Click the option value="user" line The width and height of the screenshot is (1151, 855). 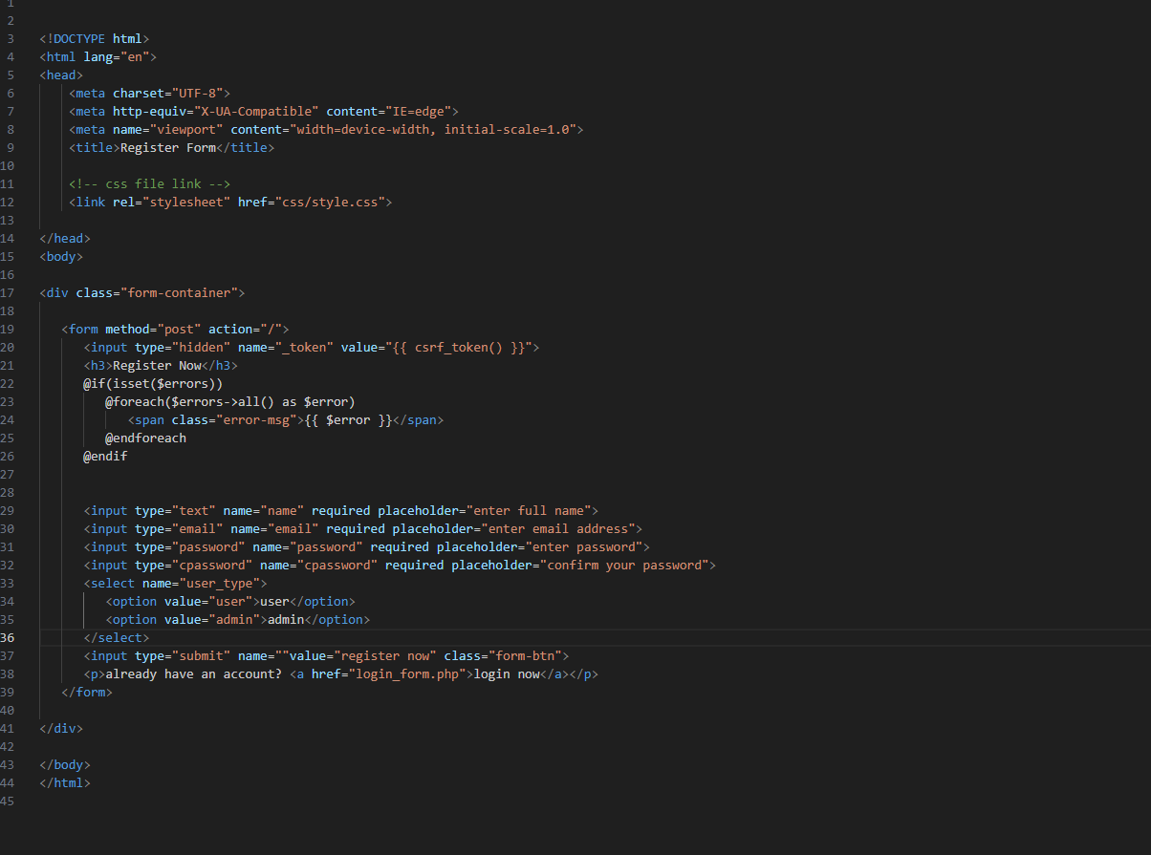click(230, 602)
